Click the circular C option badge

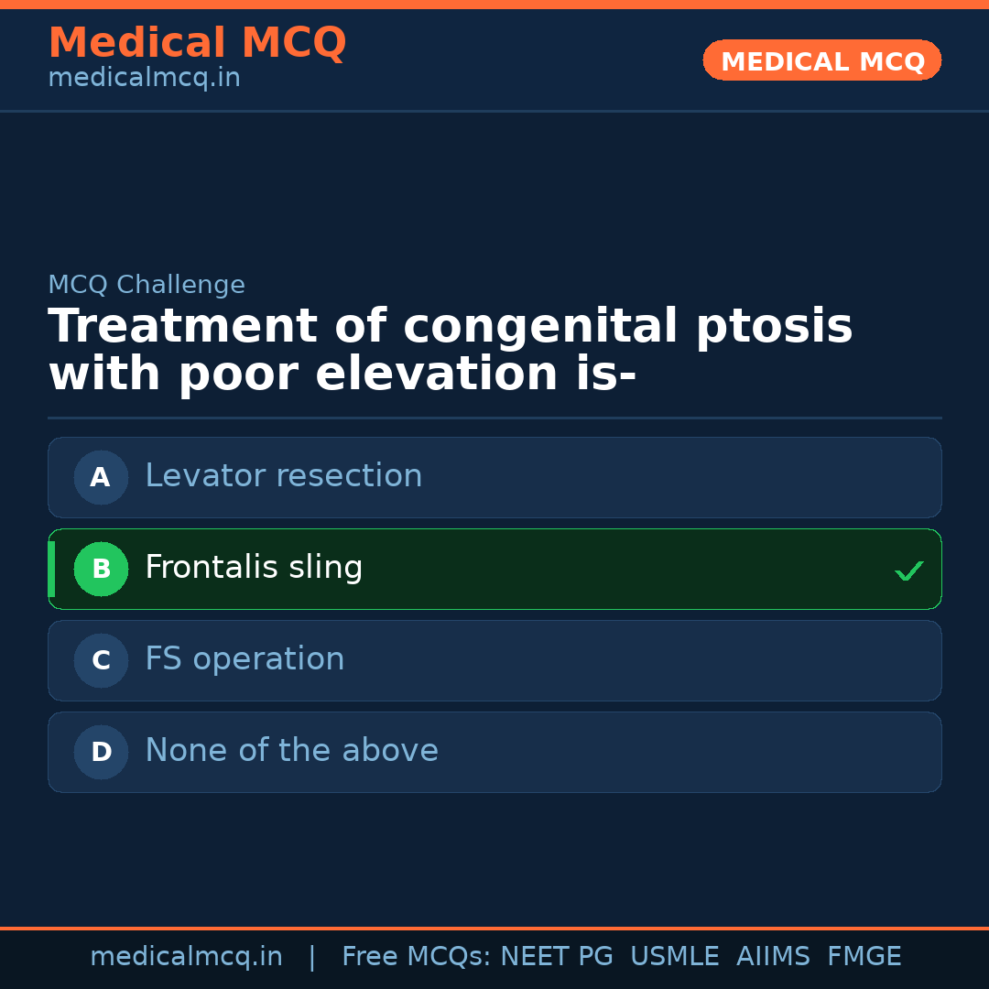[x=101, y=660]
